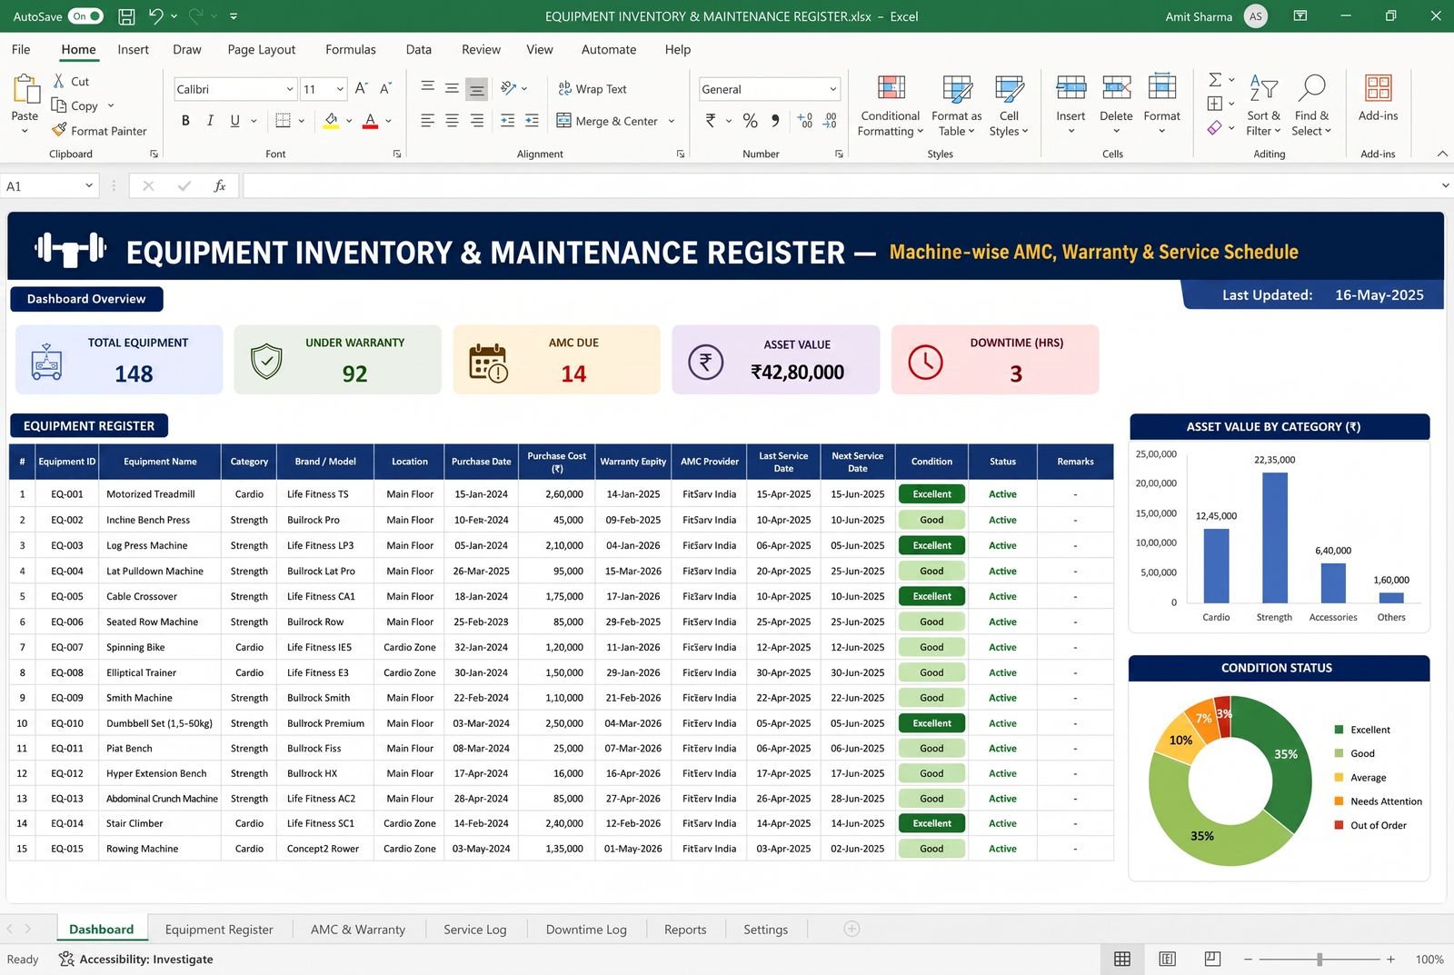The height and width of the screenshot is (975, 1454).
Task: Click the Dashboard Overview button
Action: [x=86, y=299]
